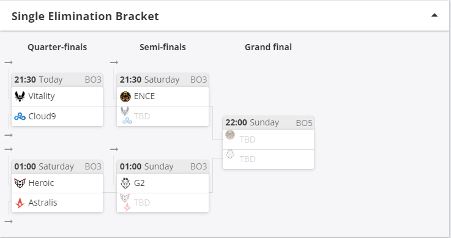Image resolution: width=451 pixels, height=238 pixels.
Task: Collapse the Single Elimination Bracket section
Action: click(x=434, y=15)
